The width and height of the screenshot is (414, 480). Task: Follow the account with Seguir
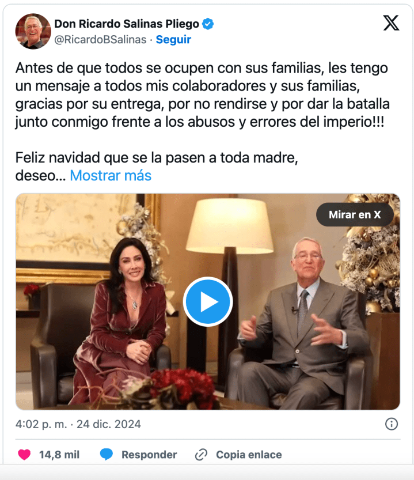coord(173,40)
